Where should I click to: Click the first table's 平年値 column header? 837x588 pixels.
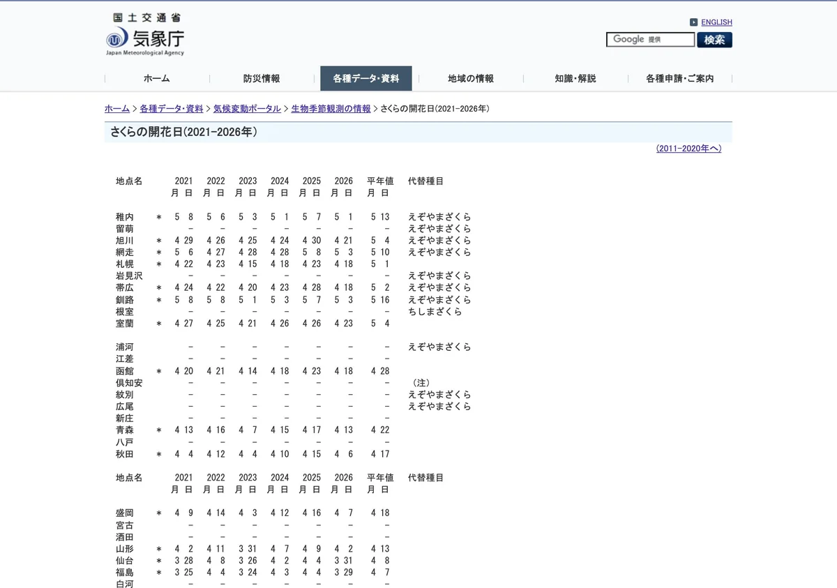point(380,181)
